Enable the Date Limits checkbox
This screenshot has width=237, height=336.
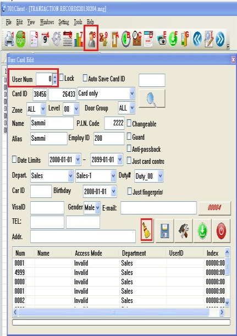point(14,159)
